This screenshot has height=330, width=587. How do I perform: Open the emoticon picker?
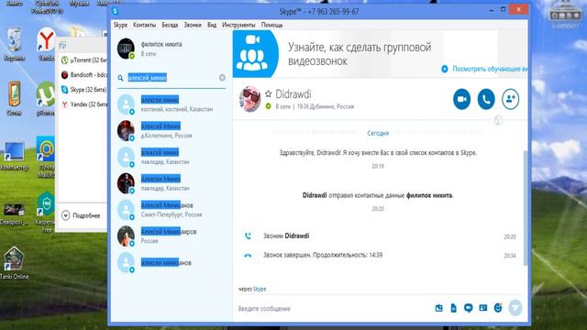(x=498, y=308)
